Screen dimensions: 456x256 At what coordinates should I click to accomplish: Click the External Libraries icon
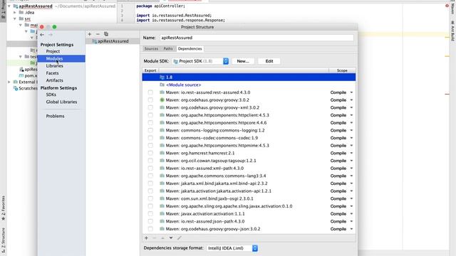16,82
